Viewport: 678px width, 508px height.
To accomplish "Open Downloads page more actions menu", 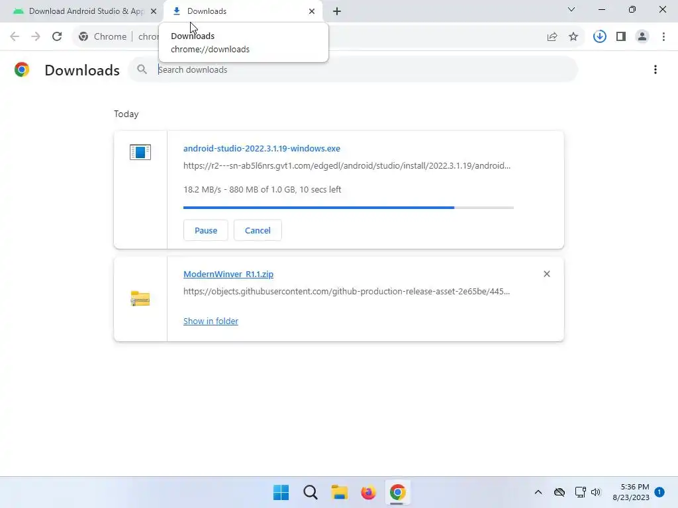I will [655, 69].
